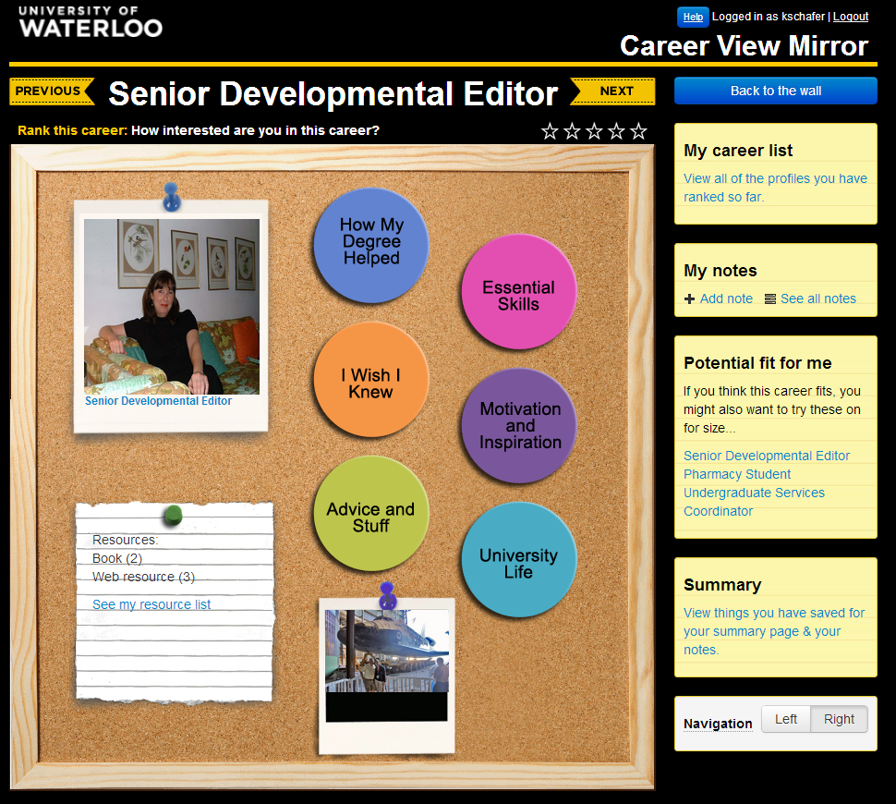Go to the PREVIOUS career

pyautogui.click(x=51, y=91)
